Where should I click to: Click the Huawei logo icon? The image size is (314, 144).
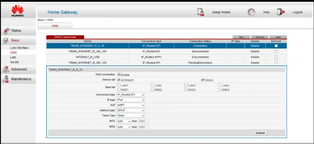click(18, 9)
